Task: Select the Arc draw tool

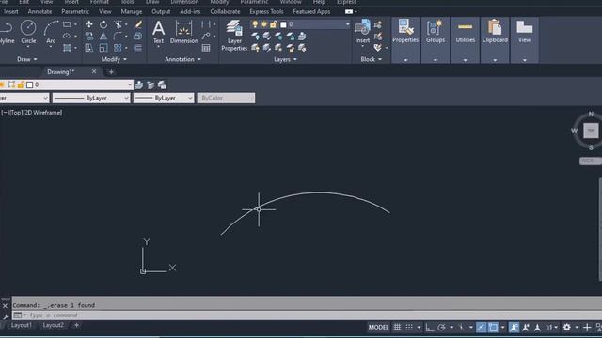Action: point(51,32)
